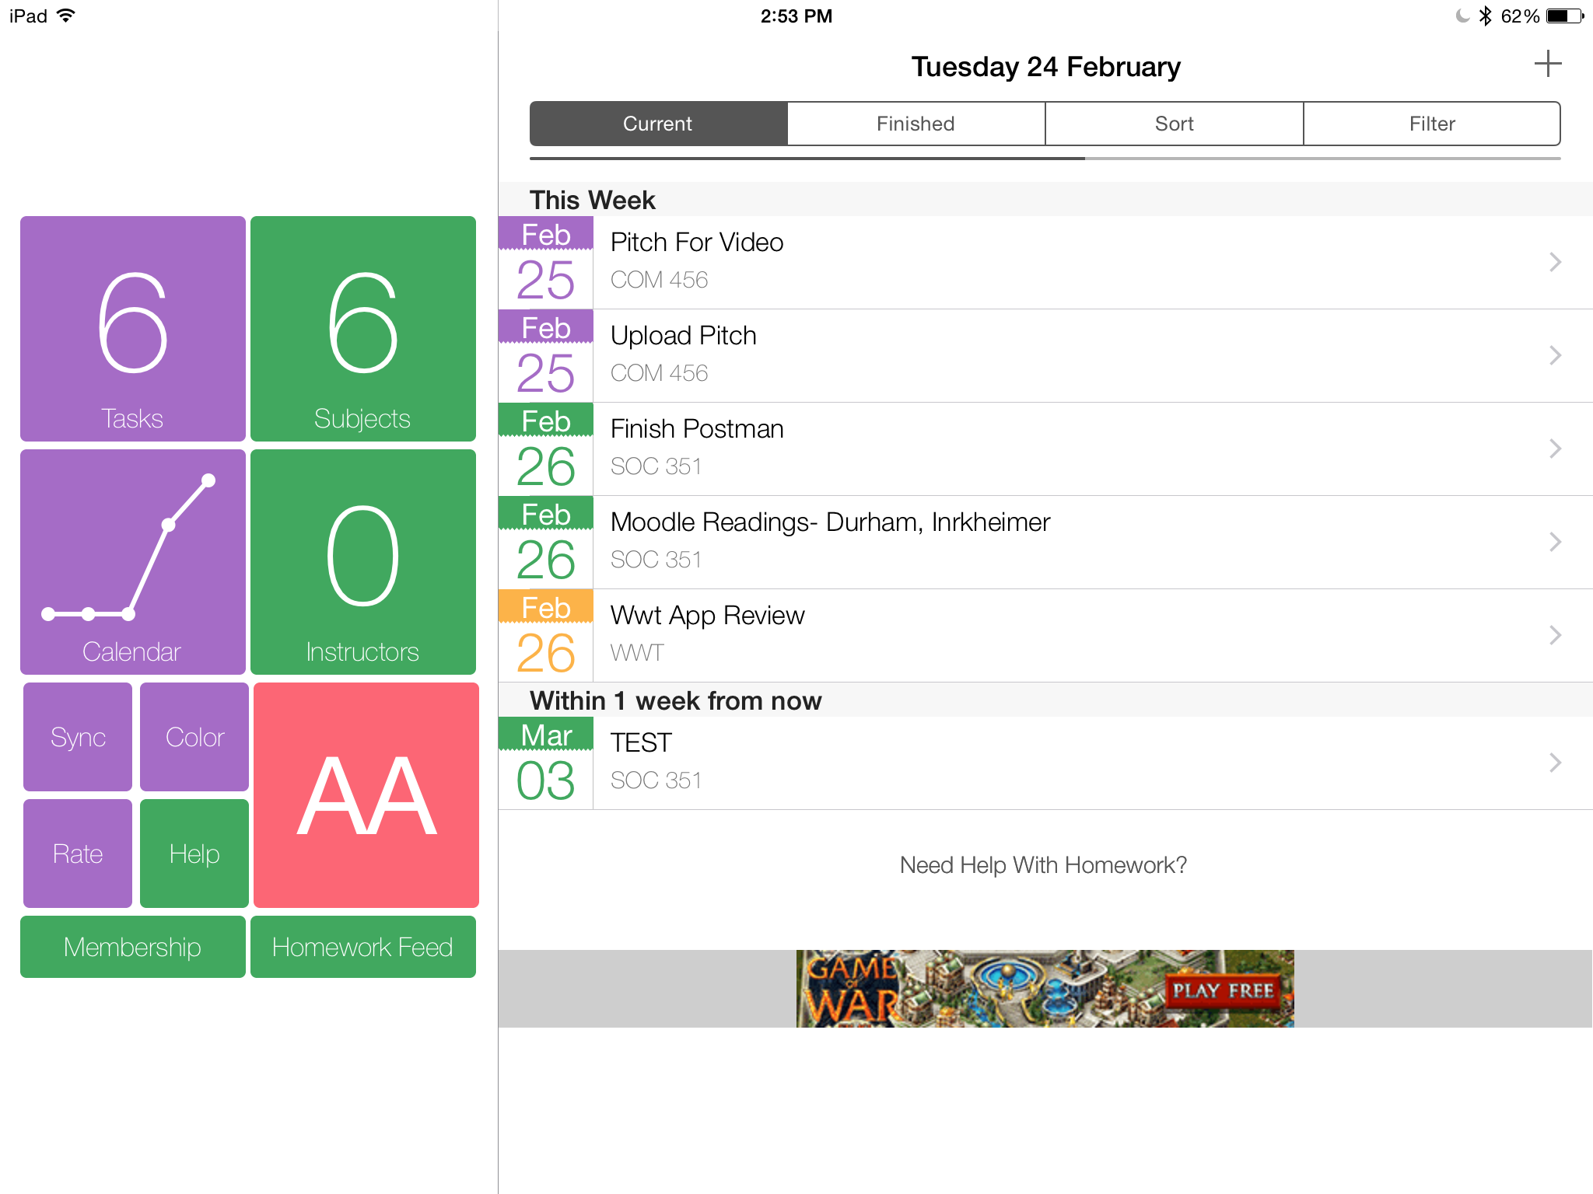This screenshot has height=1194, width=1593.
Task: Open the Color options tile
Action: tap(193, 736)
